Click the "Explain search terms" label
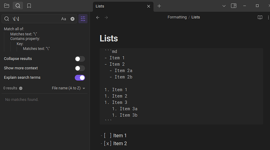This screenshot has width=270, height=150. click(22, 78)
